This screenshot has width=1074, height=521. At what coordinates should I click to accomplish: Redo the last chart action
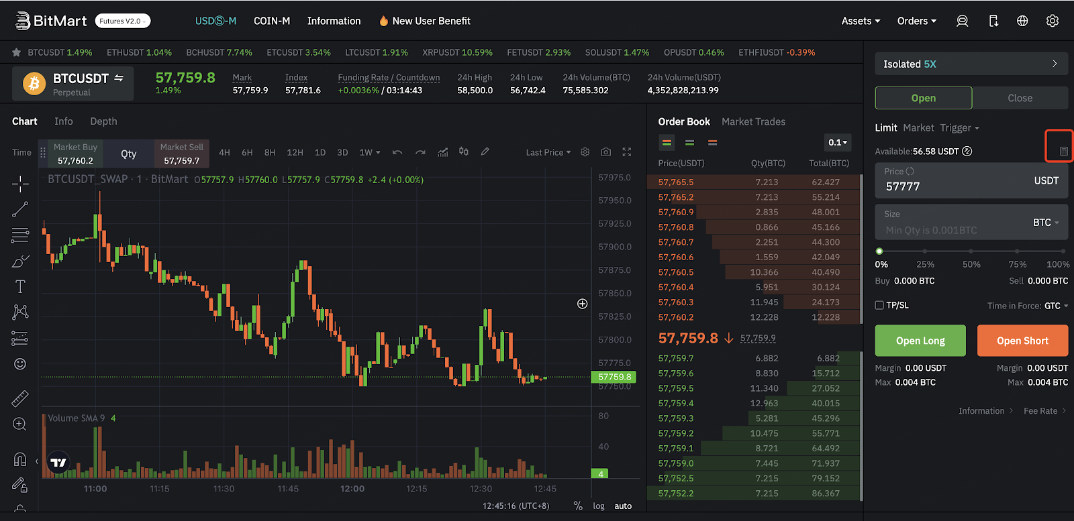point(420,152)
